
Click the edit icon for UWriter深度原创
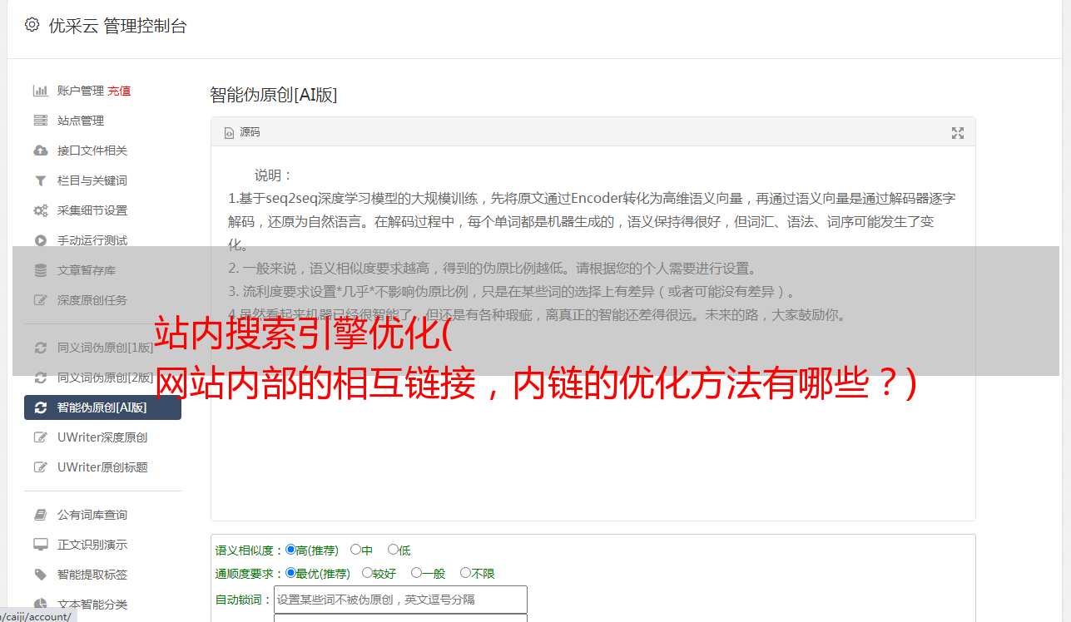click(x=40, y=437)
